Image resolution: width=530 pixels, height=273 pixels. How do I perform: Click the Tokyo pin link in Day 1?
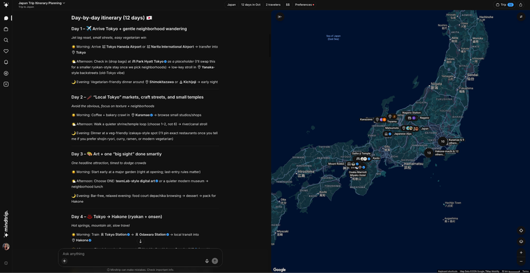(x=78, y=53)
